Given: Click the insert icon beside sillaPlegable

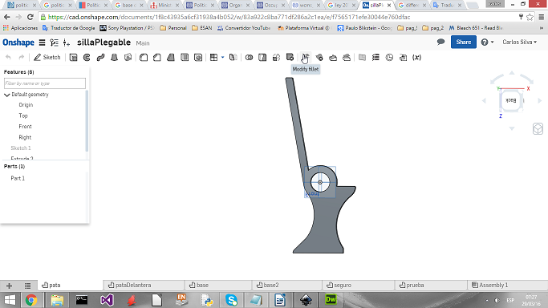Looking at the screenshot, I should 67,43.
